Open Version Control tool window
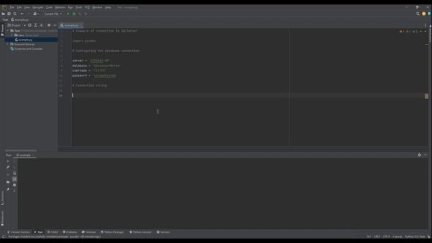Image resolution: width=432 pixels, height=243 pixels. [x=18, y=232]
